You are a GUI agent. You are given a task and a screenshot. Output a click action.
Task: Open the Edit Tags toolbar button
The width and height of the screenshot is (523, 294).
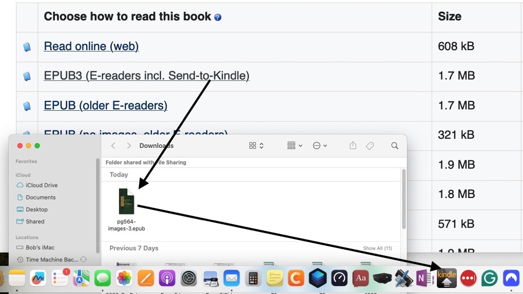click(x=370, y=146)
